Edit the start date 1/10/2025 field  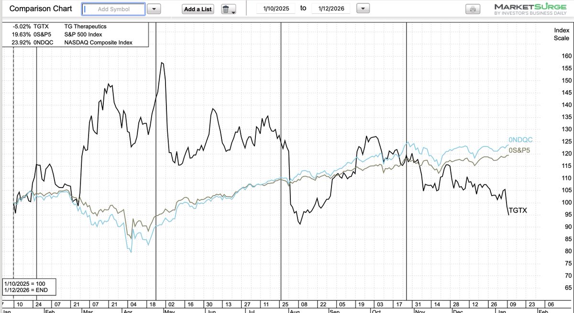point(277,9)
